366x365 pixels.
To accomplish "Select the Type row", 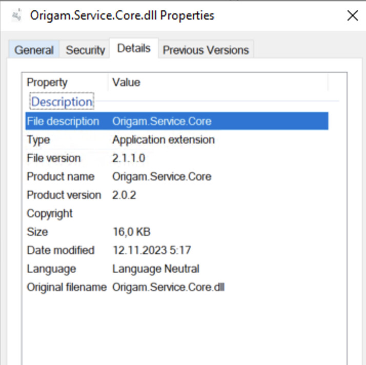I will 177,140.
